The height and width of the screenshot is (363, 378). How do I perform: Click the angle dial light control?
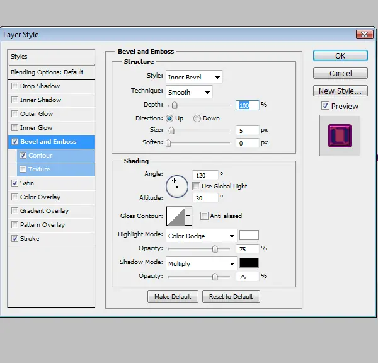tap(176, 187)
